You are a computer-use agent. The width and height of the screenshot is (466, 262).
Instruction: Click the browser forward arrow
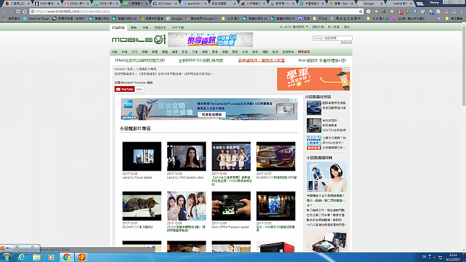coord(11,11)
